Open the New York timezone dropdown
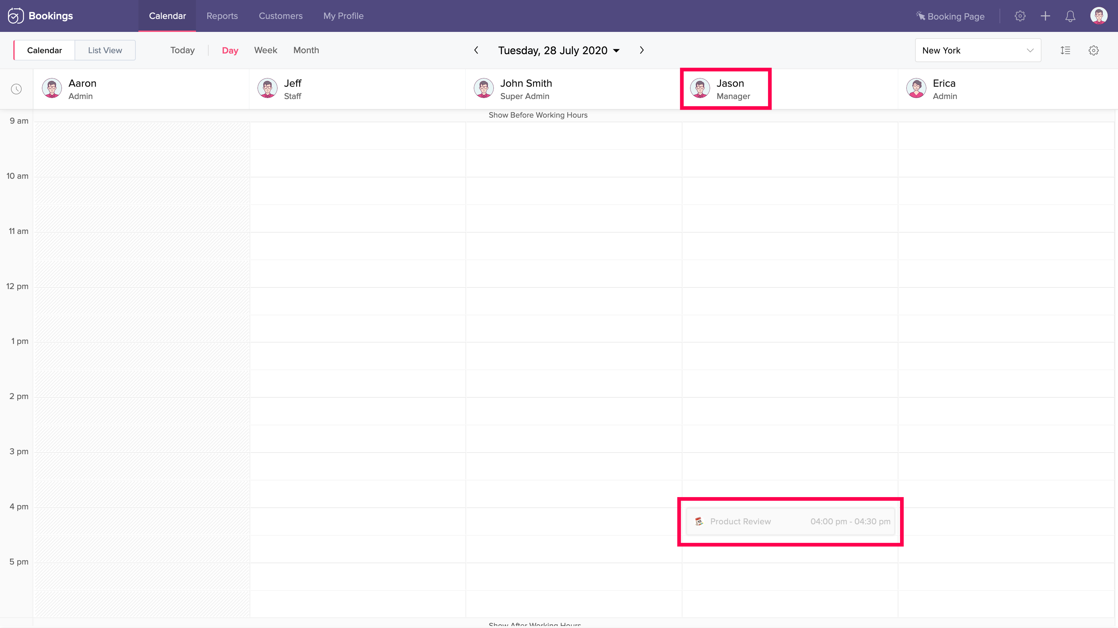 977,50
